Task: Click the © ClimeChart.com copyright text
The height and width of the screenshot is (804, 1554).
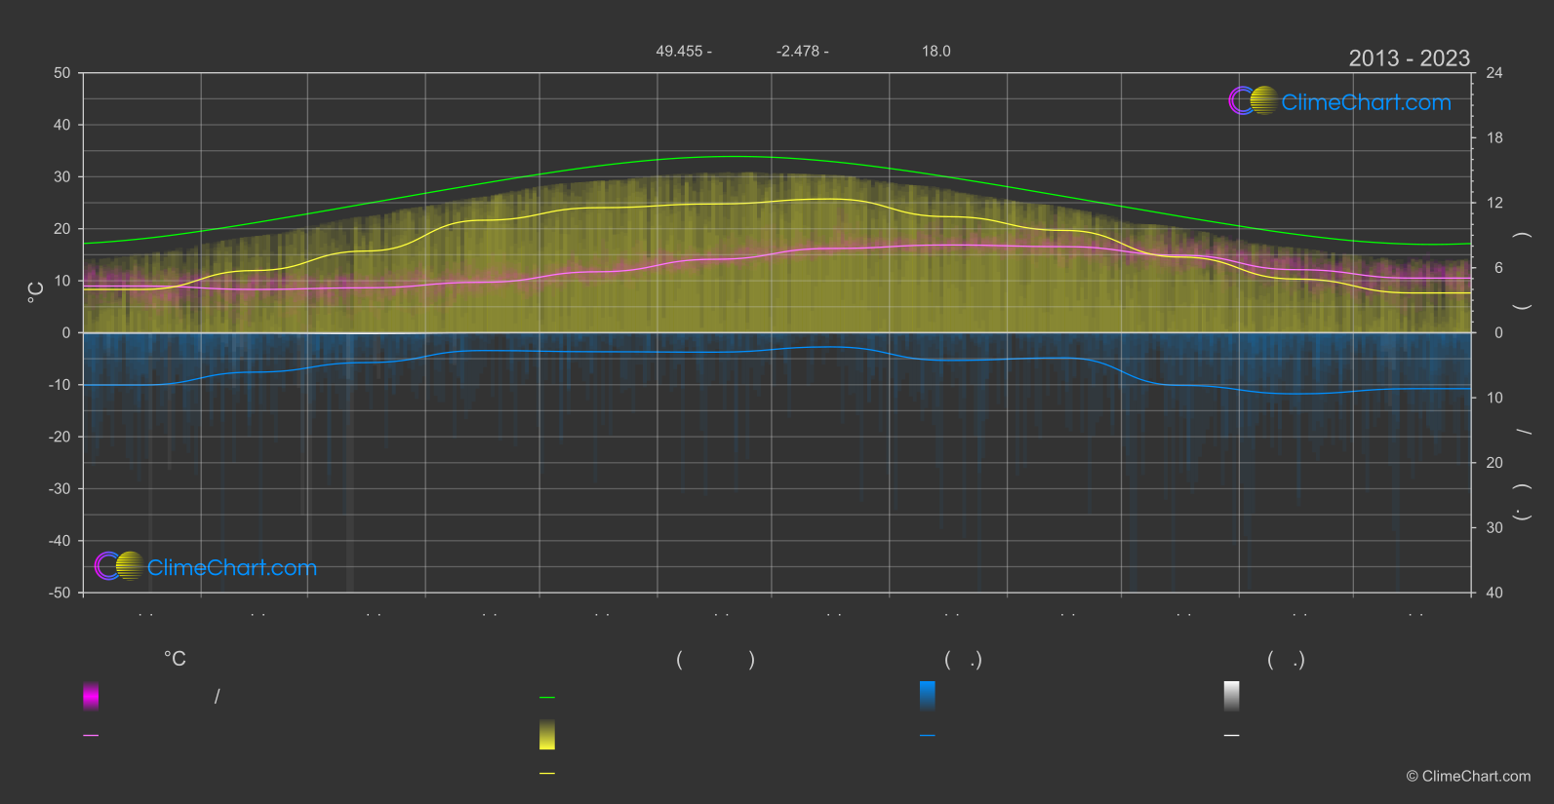Action: click(x=1468, y=777)
